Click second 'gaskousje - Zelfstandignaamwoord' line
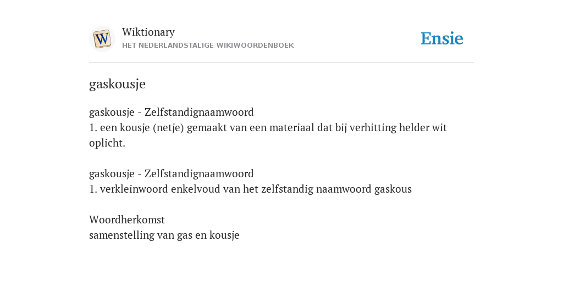Image resolution: width=563 pixels, height=281 pixels. 172,174
